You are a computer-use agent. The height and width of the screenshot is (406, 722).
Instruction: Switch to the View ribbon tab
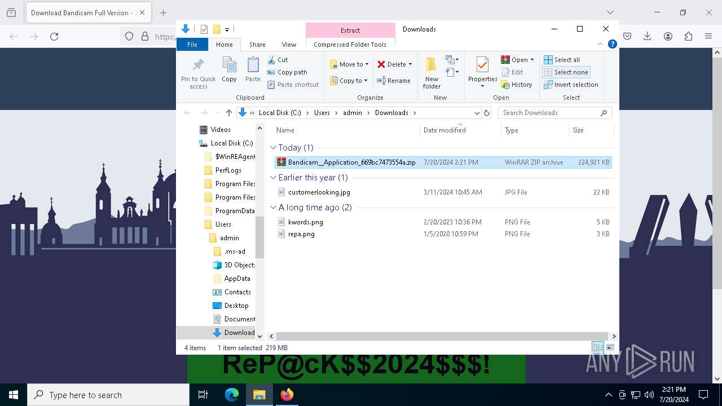(x=289, y=45)
